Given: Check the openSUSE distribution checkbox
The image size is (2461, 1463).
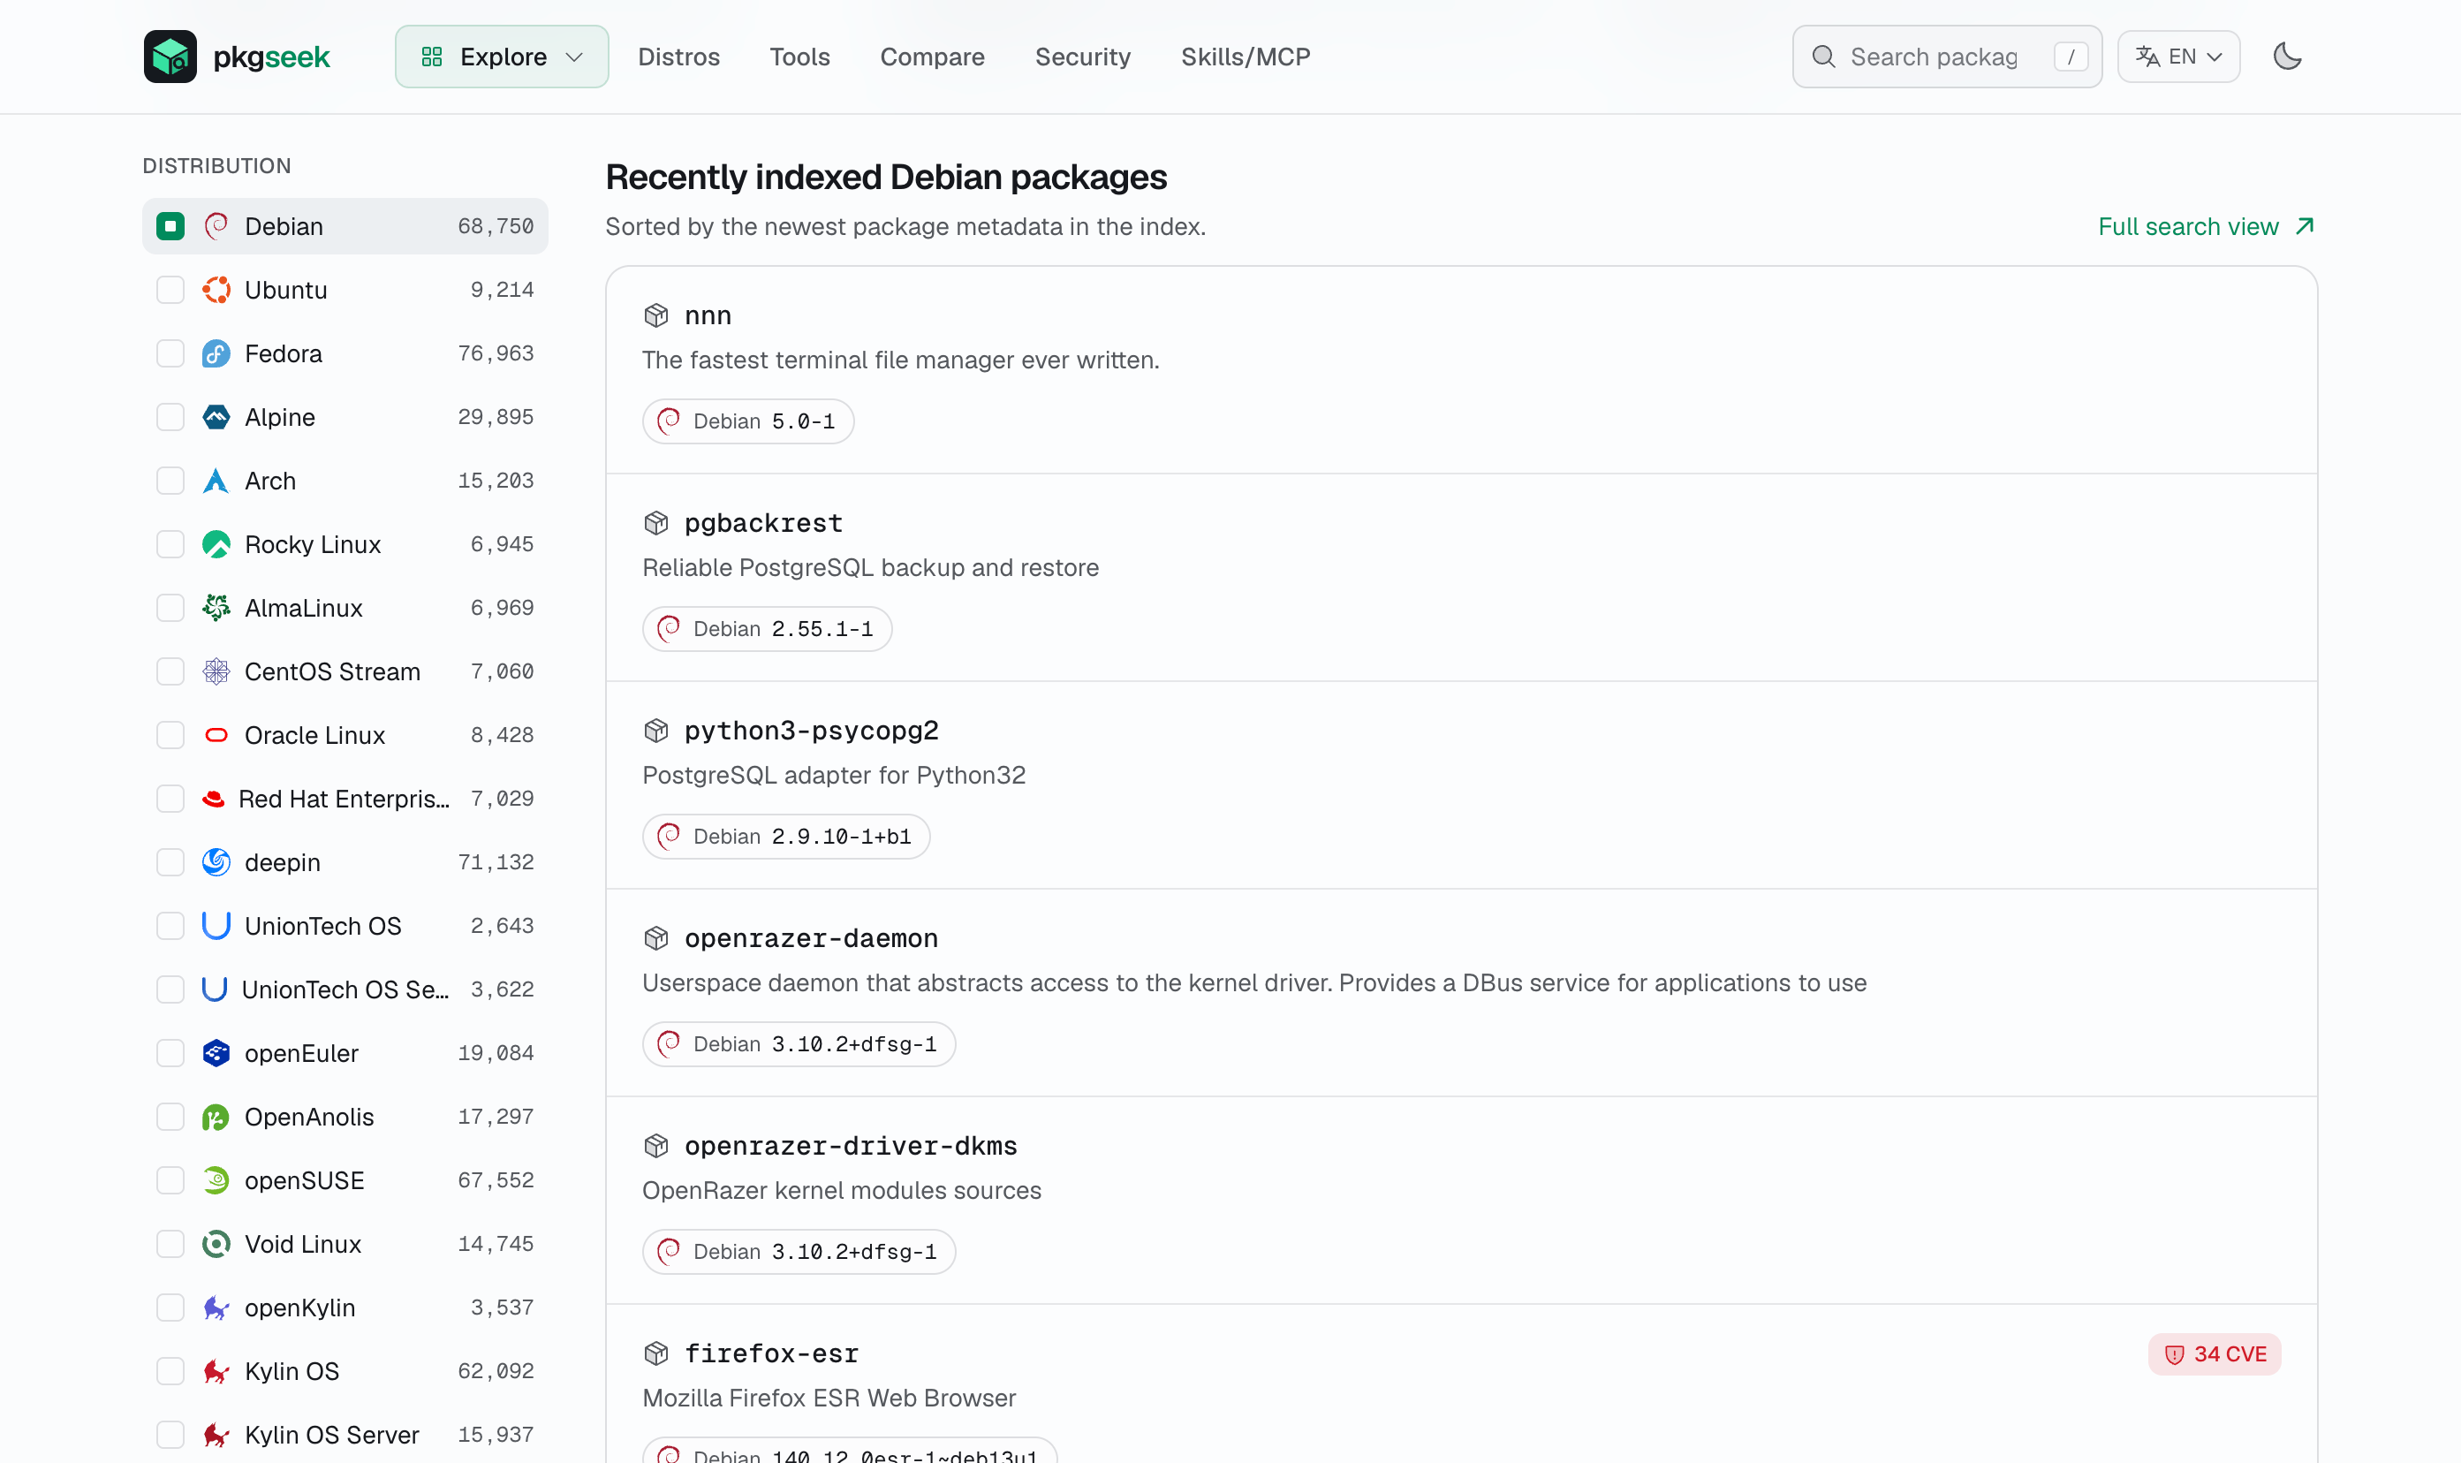Looking at the screenshot, I should (x=170, y=1180).
